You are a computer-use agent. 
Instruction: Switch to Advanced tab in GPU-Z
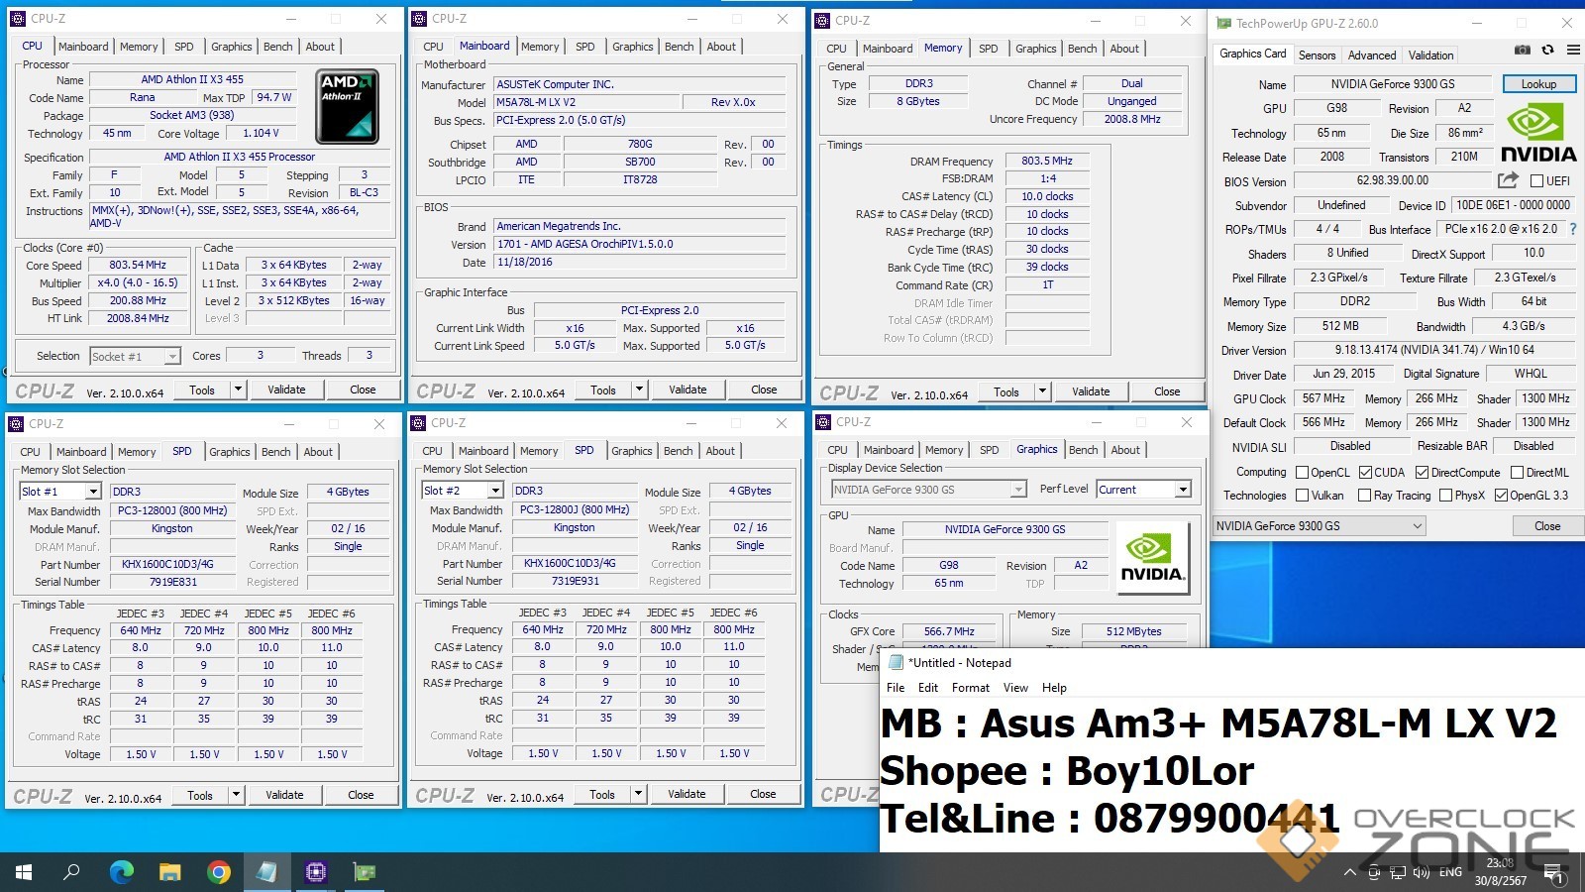[1372, 56]
